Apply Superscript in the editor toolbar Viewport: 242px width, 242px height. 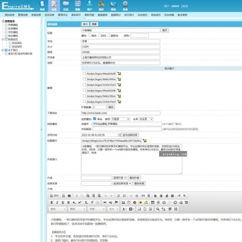(x=80, y=203)
